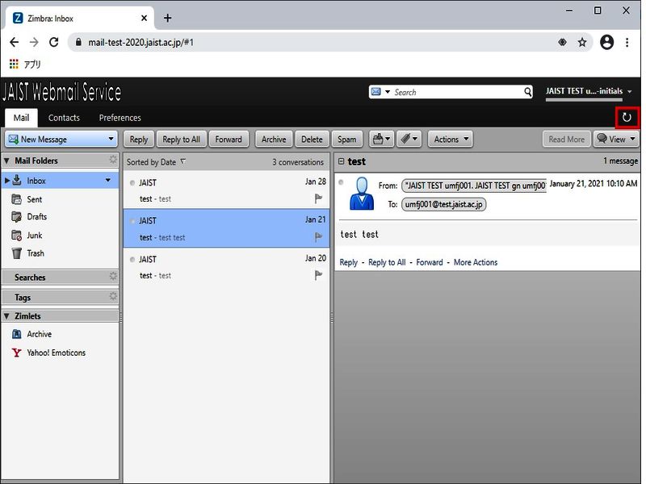Screen dimensions: 646x484
Task: Toggle read status dot of Jan 28 message
Action: click(x=132, y=183)
